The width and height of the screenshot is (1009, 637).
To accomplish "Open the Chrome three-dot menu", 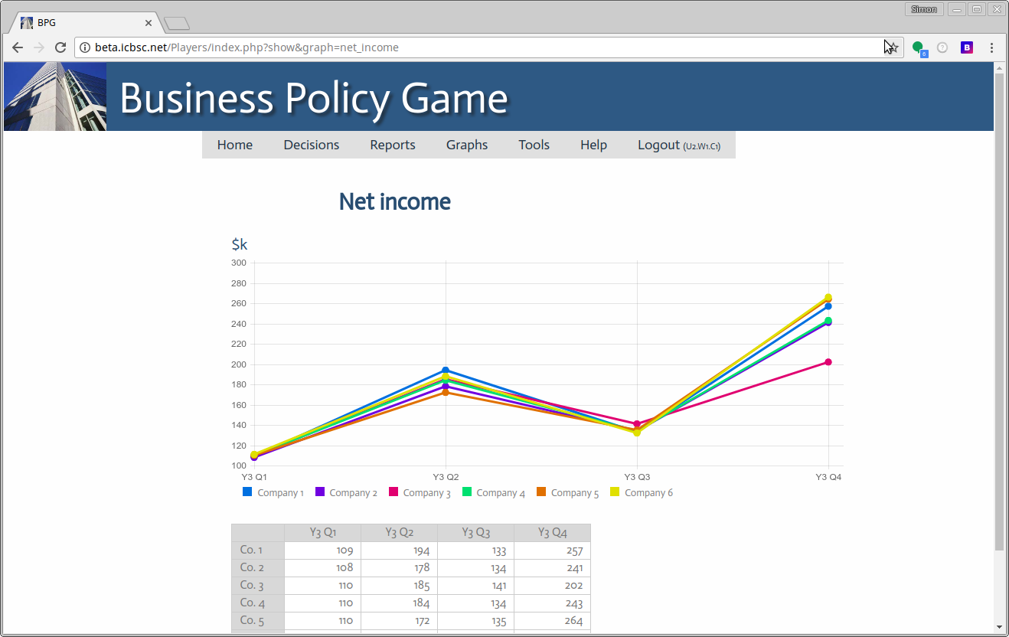I will [991, 47].
